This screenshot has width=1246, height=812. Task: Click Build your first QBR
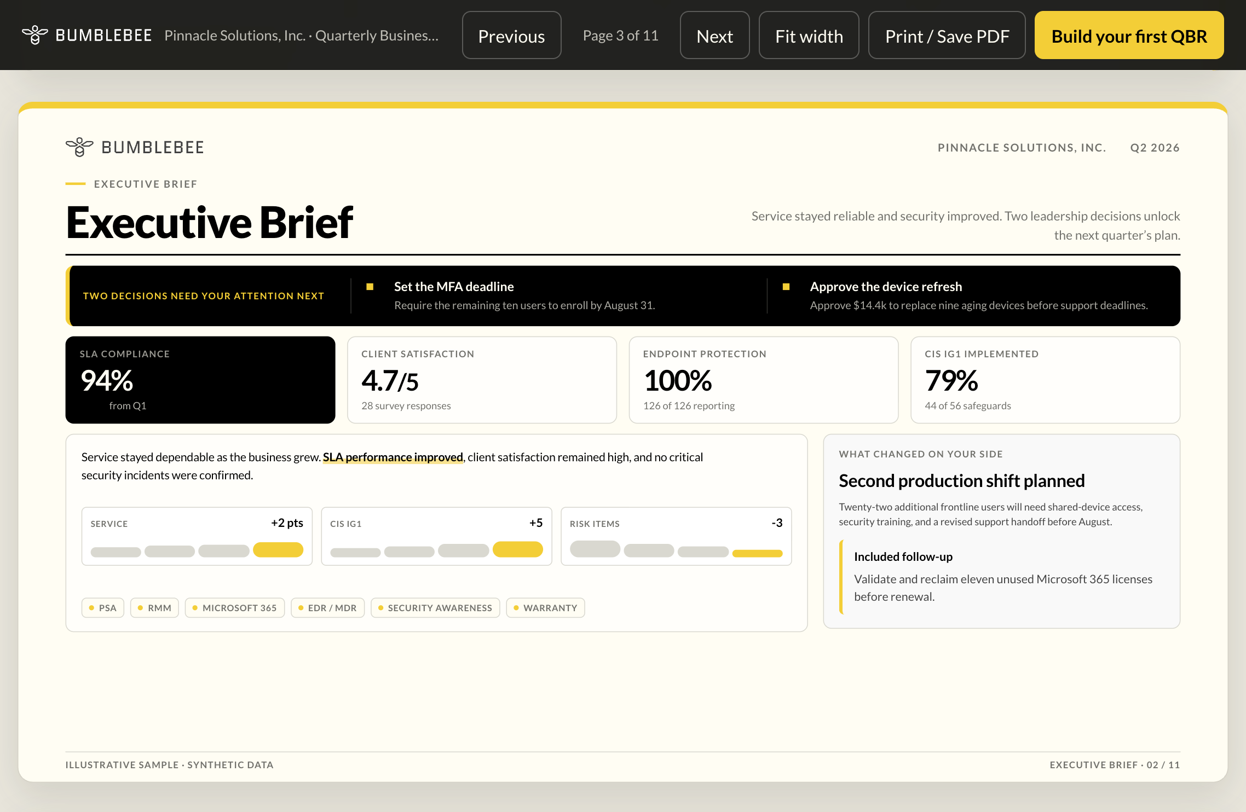[x=1129, y=36]
